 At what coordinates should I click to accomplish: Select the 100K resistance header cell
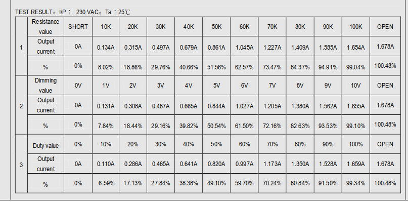coord(356,27)
